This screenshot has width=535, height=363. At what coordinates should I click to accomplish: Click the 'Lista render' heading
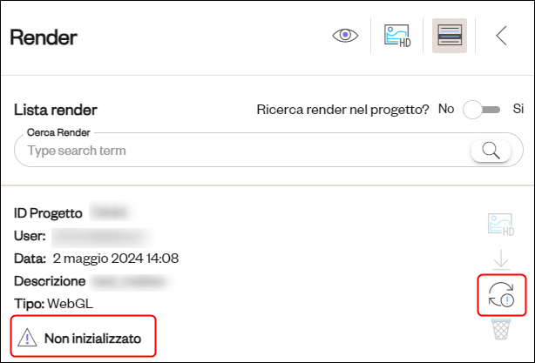[x=56, y=110]
